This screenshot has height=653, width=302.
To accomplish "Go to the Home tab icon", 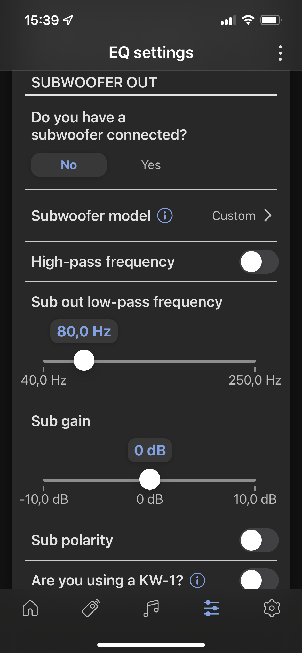I will click(x=30, y=608).
